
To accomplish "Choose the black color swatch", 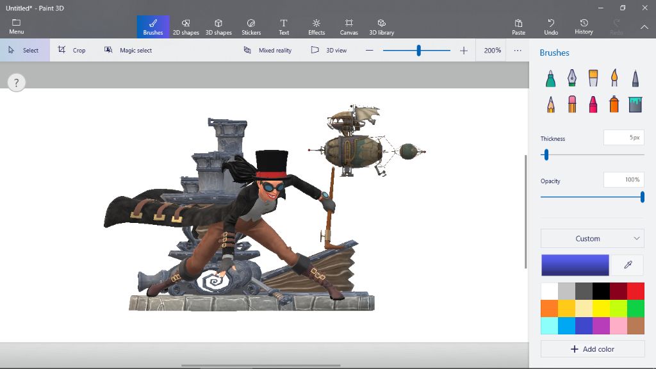I will pos(601,291).
